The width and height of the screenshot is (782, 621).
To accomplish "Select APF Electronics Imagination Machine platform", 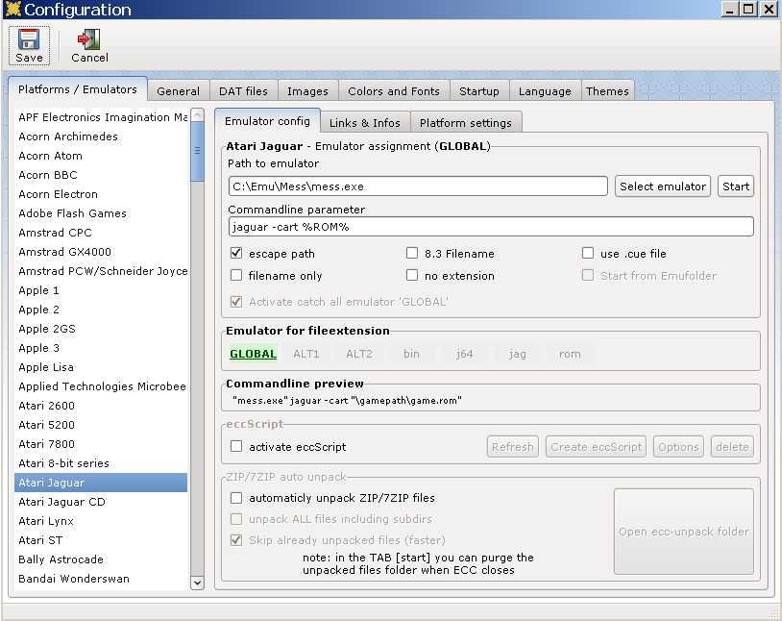I will [101, 117].
